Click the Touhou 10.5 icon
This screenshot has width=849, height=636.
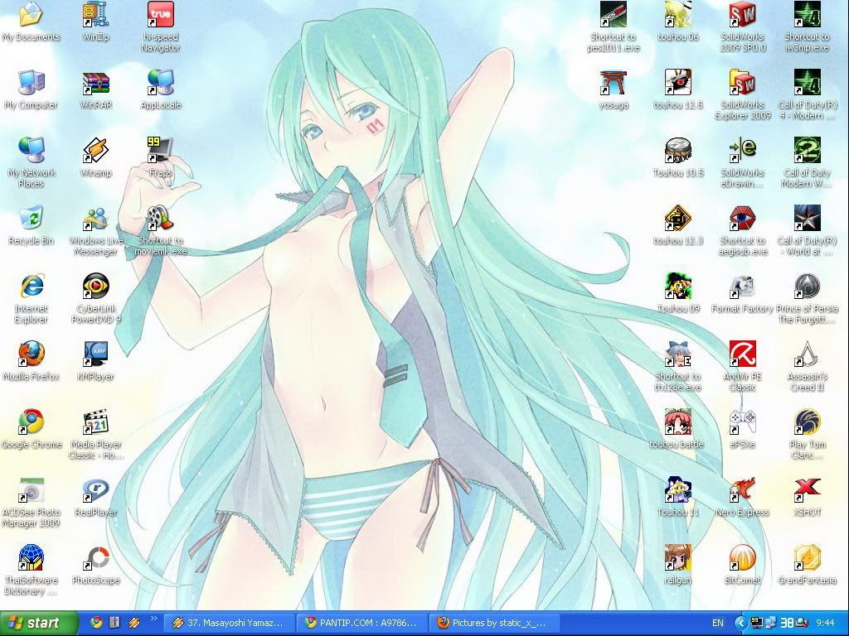click(x=678, y=151)
